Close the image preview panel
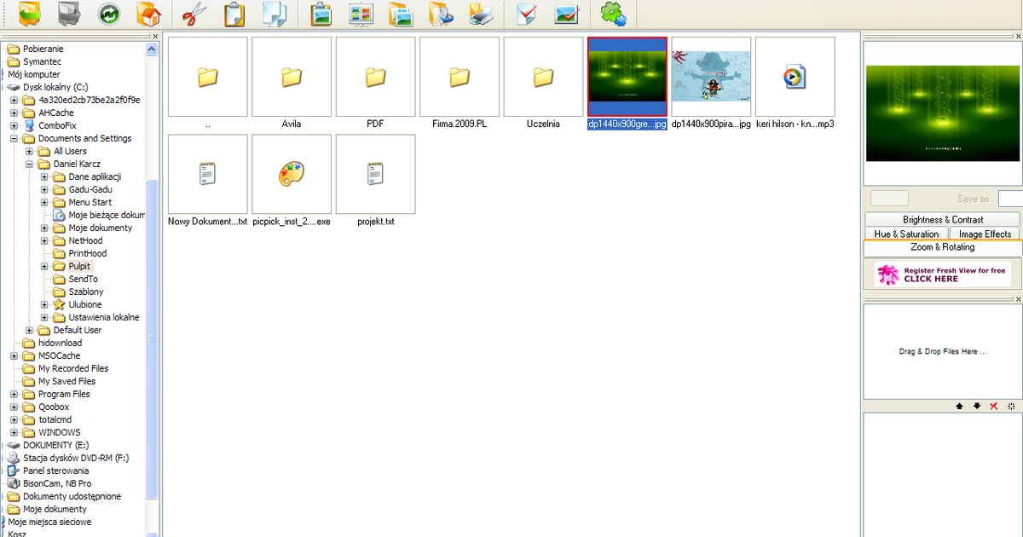1023x537 pixels. pyautogui.click(x=1019, y=36)
